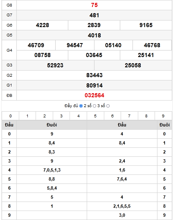Click digit 3 in the number filter row
173x220 pixels.
click(x=61, y=116)
